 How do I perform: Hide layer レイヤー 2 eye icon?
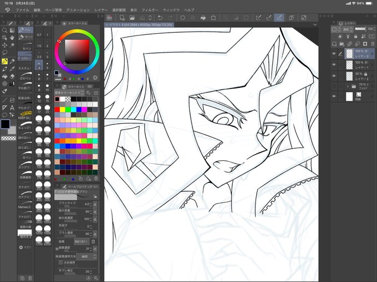click(334, 76)
